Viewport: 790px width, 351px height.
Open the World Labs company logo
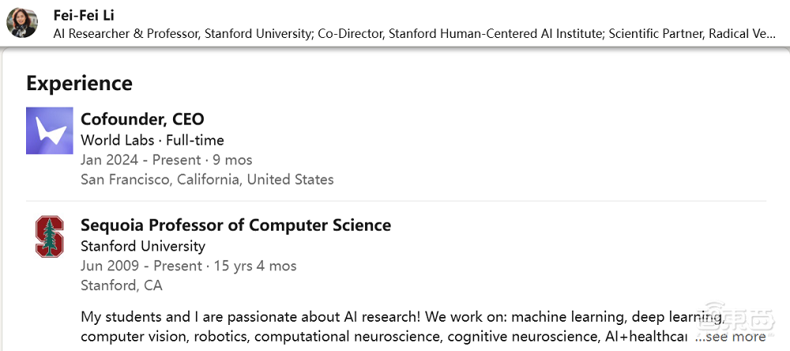pyautogui.click(x=49, y=130)
